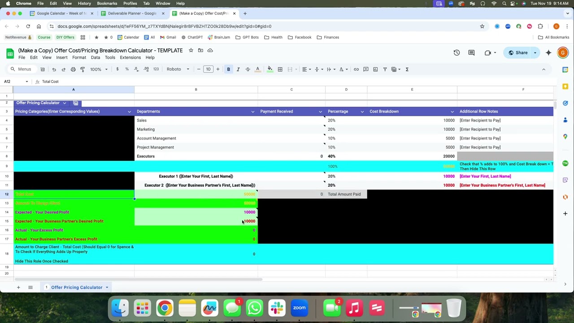Format as currency with dollar icon
Viewport: 574px width, 323px height.
[117, 69]
